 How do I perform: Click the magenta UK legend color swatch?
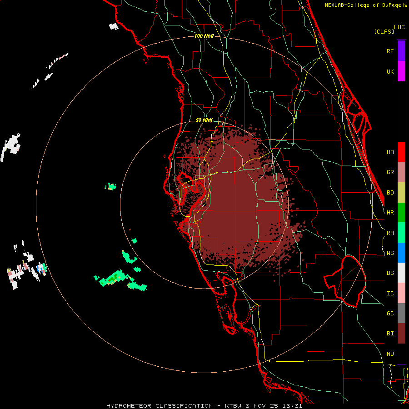[401, 71]
